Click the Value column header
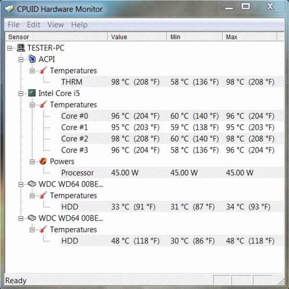This screenshot has height=289, width=289. pos(137,37)
